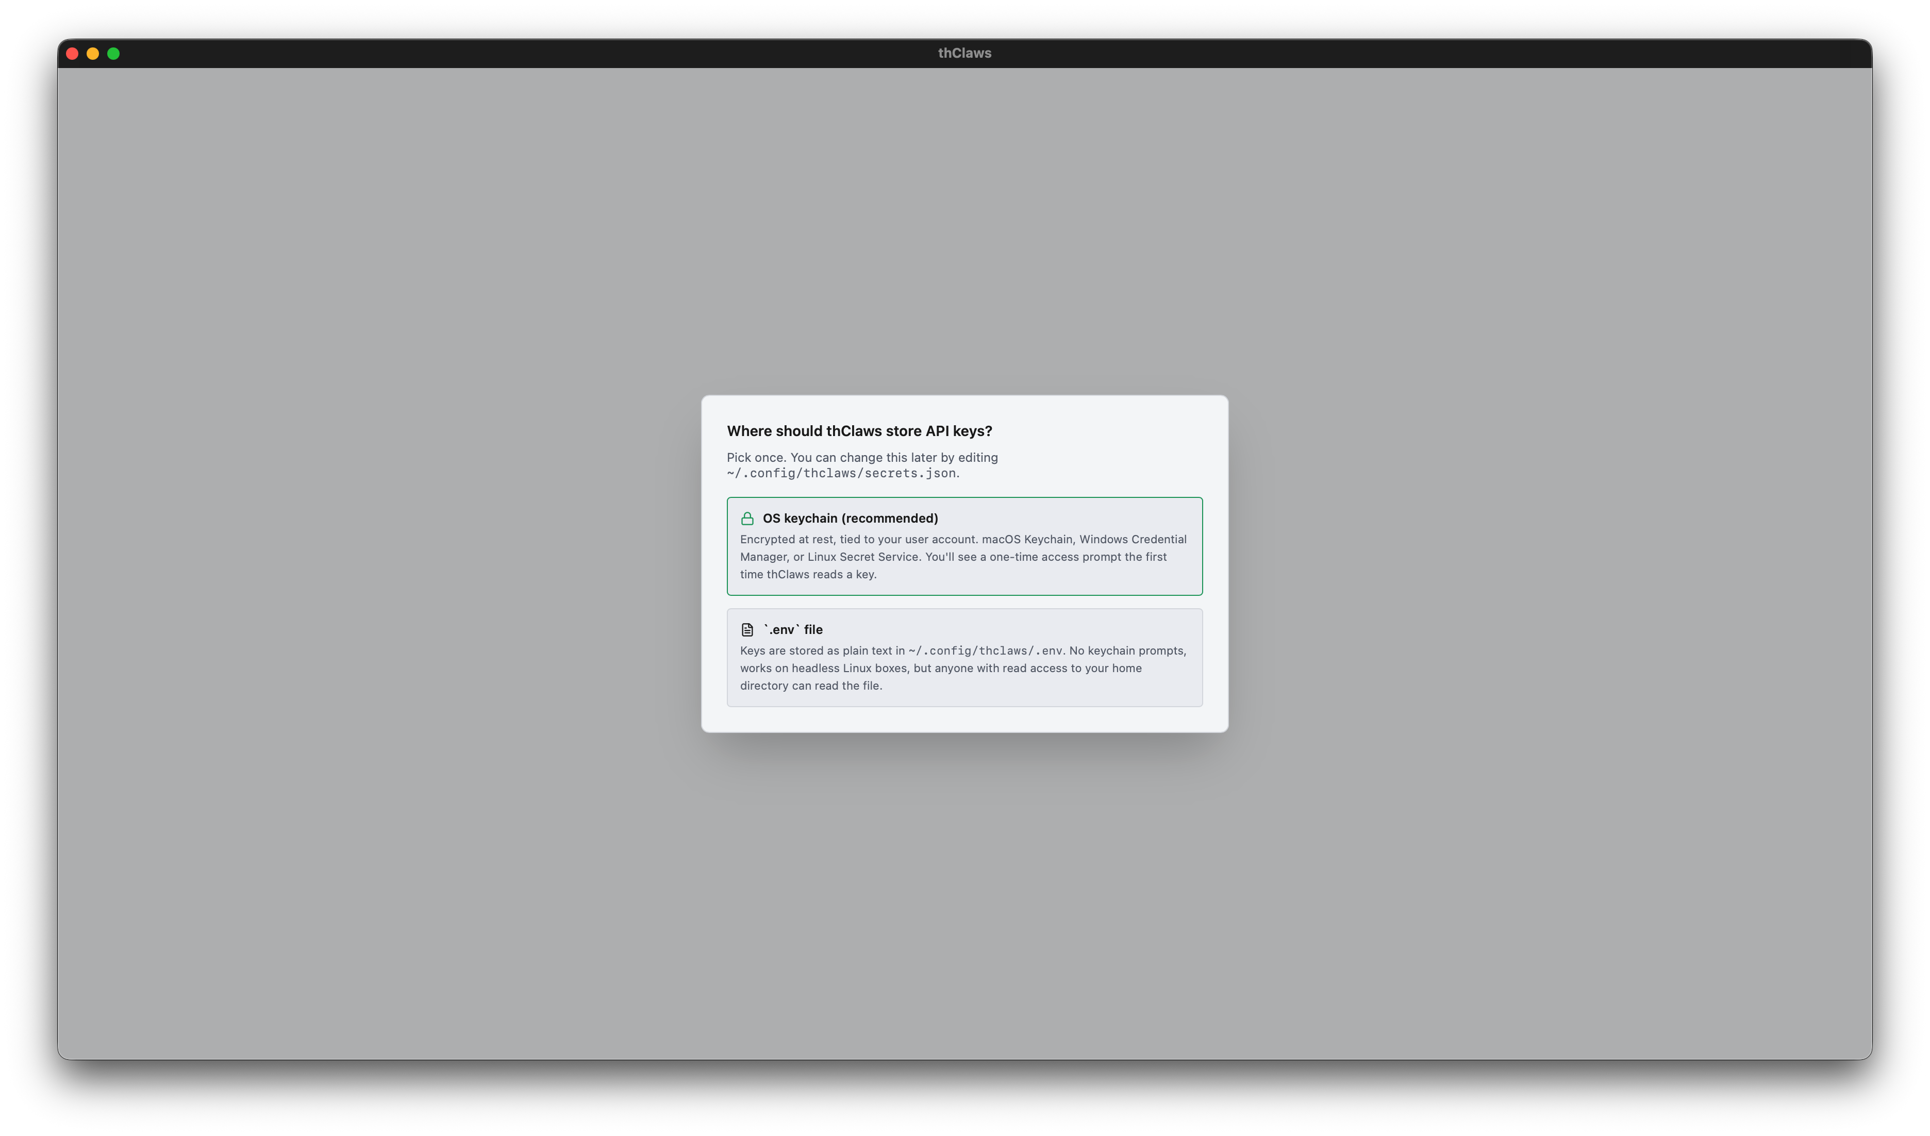Image resolution: width=1930 pixels, height=1136 pixels.
Task: Click the OS keychain (recommended) heading
Action: 850,518
